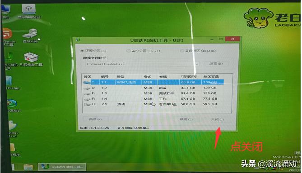
Task: Select the 59.5 GB capacity cell
Action: pyautogui.click(x=210, y=104)
